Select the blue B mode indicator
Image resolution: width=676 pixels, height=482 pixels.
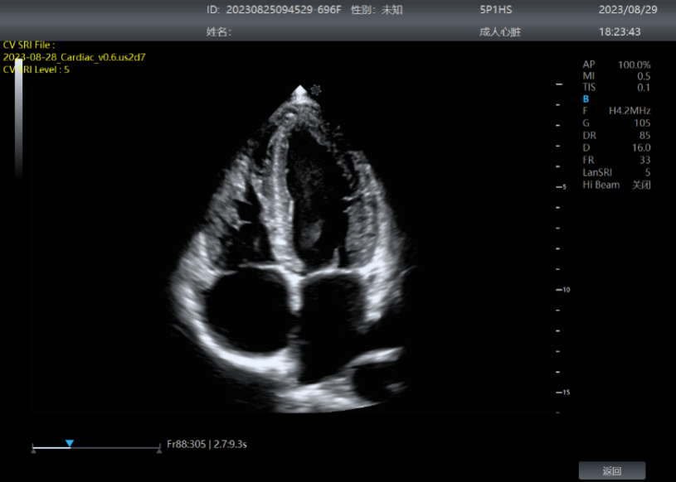tap(586, 99)
